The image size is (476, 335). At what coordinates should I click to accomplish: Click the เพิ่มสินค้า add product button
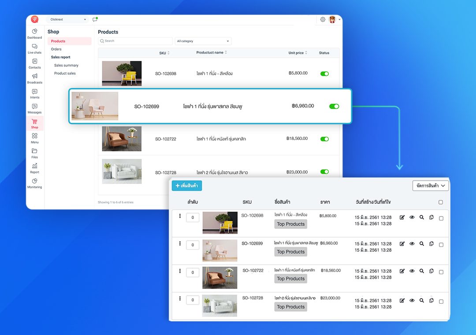coord(187,186)
